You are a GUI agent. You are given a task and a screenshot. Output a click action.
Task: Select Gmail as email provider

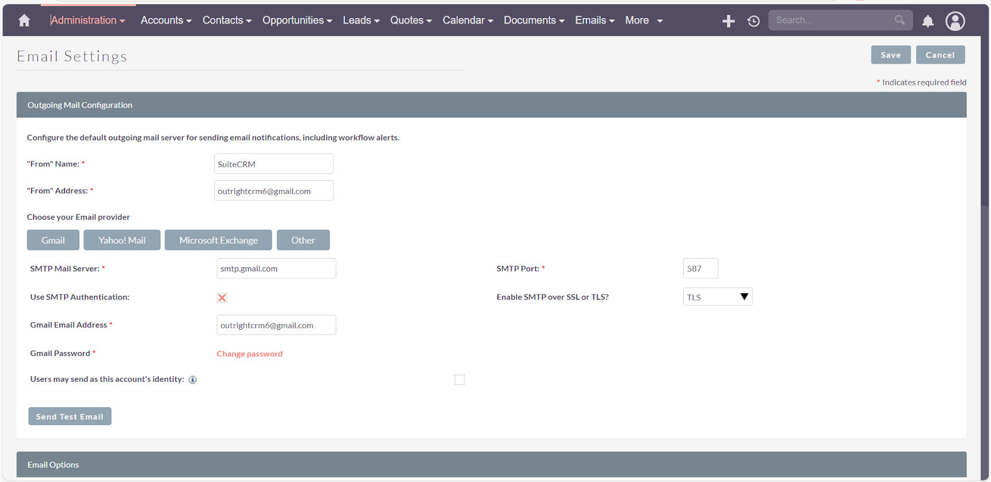53,240
